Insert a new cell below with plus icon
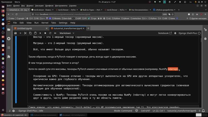Image resolution: width=208 pixels, height=117 pixels. [x=20, y=33]
